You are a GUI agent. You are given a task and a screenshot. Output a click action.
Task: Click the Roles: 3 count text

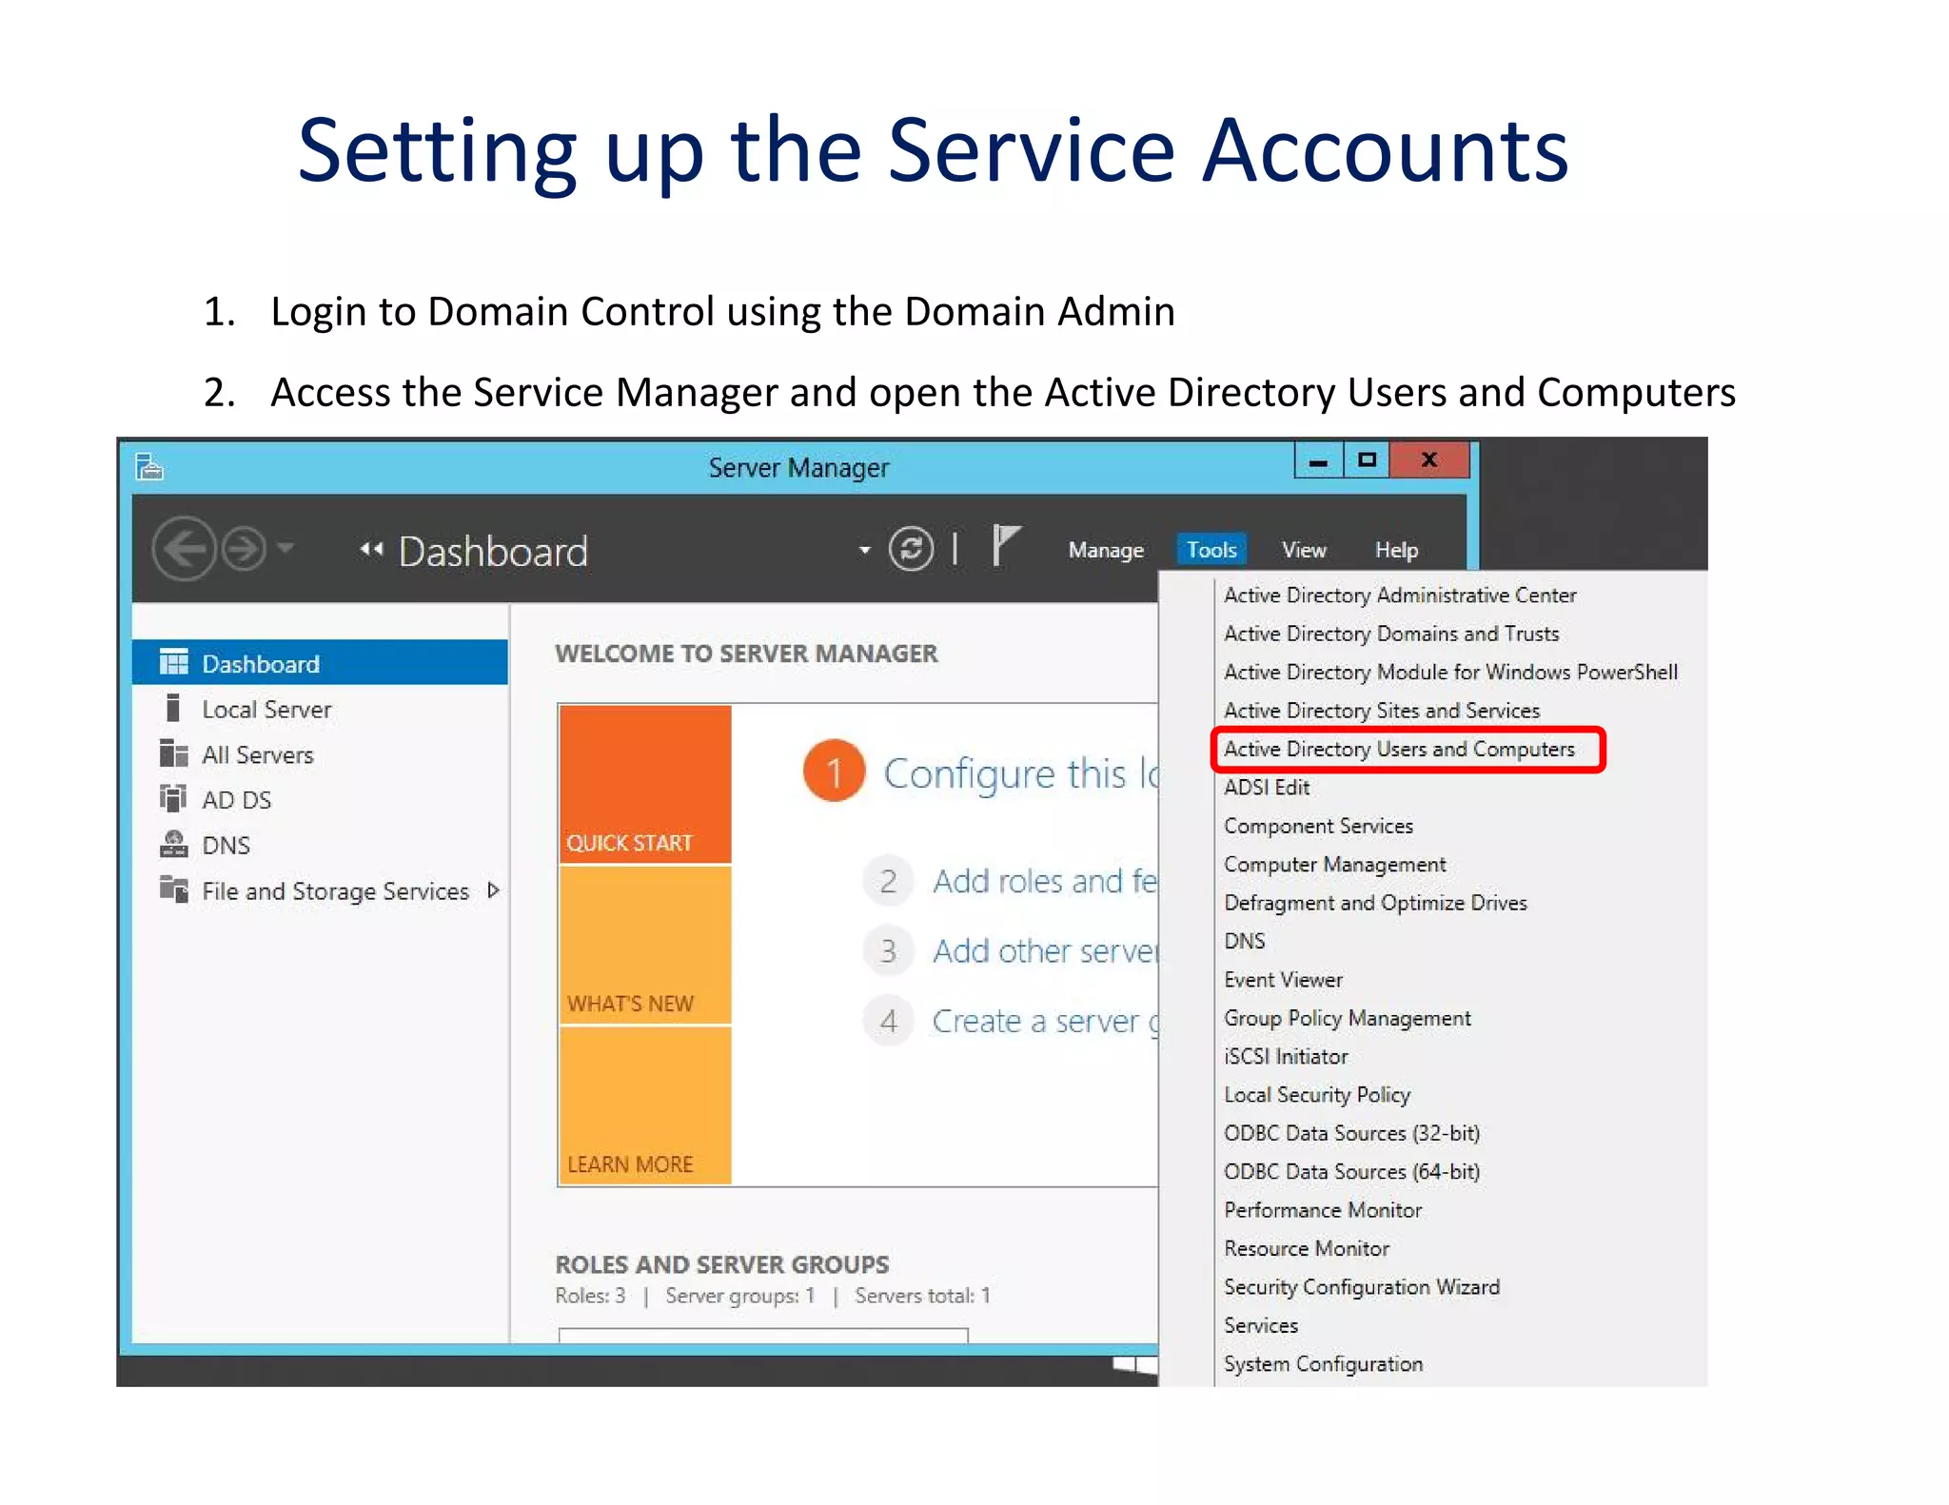coord(590,1296)
